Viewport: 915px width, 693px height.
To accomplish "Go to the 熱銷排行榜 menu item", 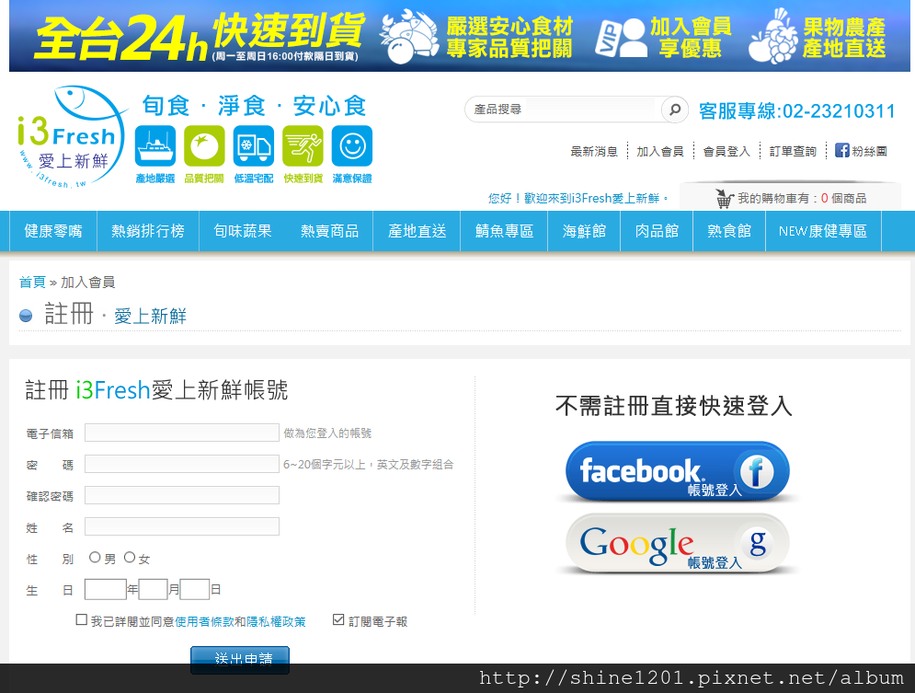I will [x=148, y=231].
